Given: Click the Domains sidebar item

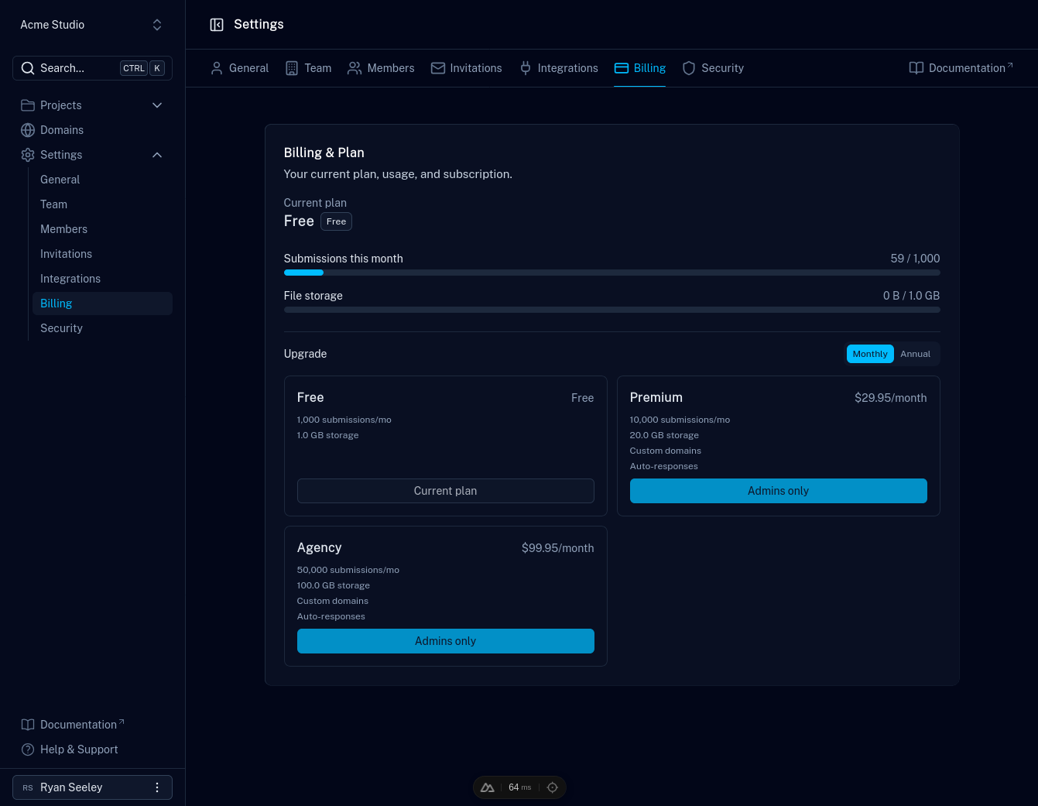Looking at the screenshot, I should pos(92,130).
